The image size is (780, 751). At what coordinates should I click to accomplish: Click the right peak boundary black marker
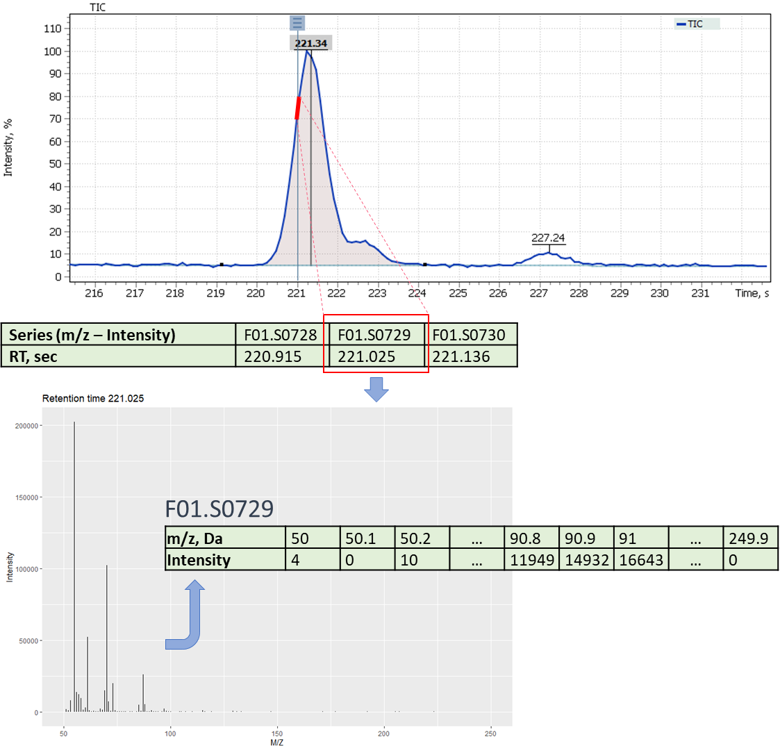click(425, 265)
